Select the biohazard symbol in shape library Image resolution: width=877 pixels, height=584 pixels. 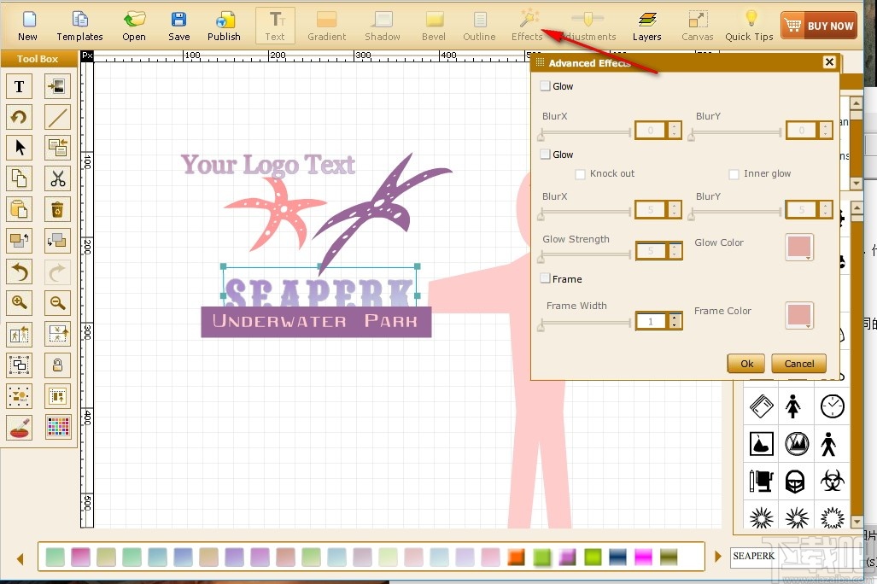[x=831, y=481]
